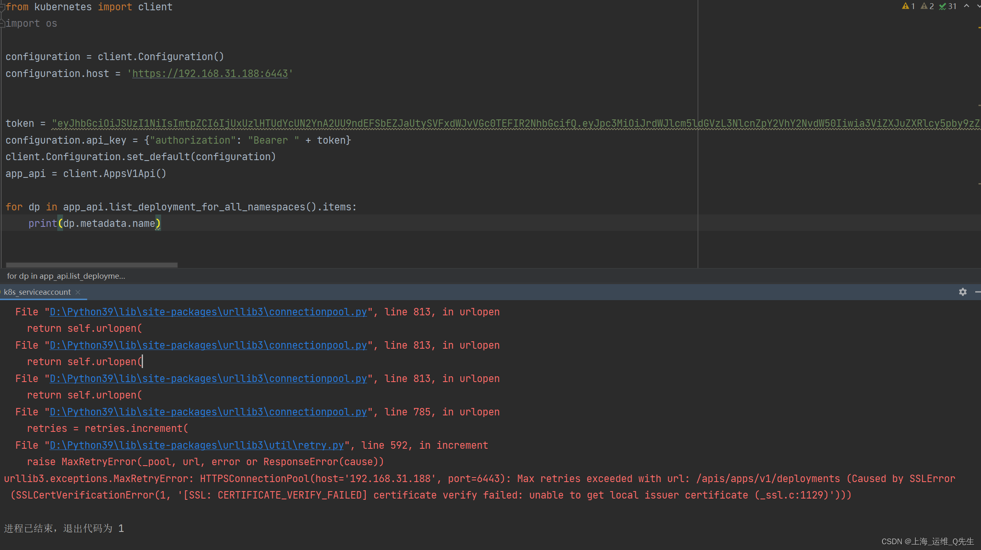Open connectionpool.py link at line 785
The image size is (981, 550).
tap(208, 412)
